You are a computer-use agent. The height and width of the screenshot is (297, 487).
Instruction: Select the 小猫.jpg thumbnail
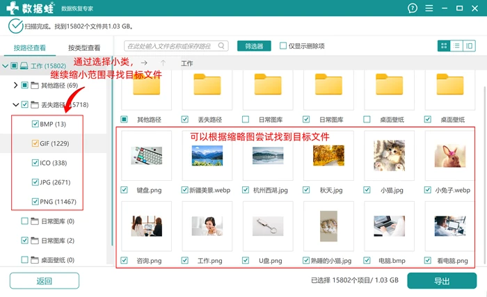click(x=389, y=156)
